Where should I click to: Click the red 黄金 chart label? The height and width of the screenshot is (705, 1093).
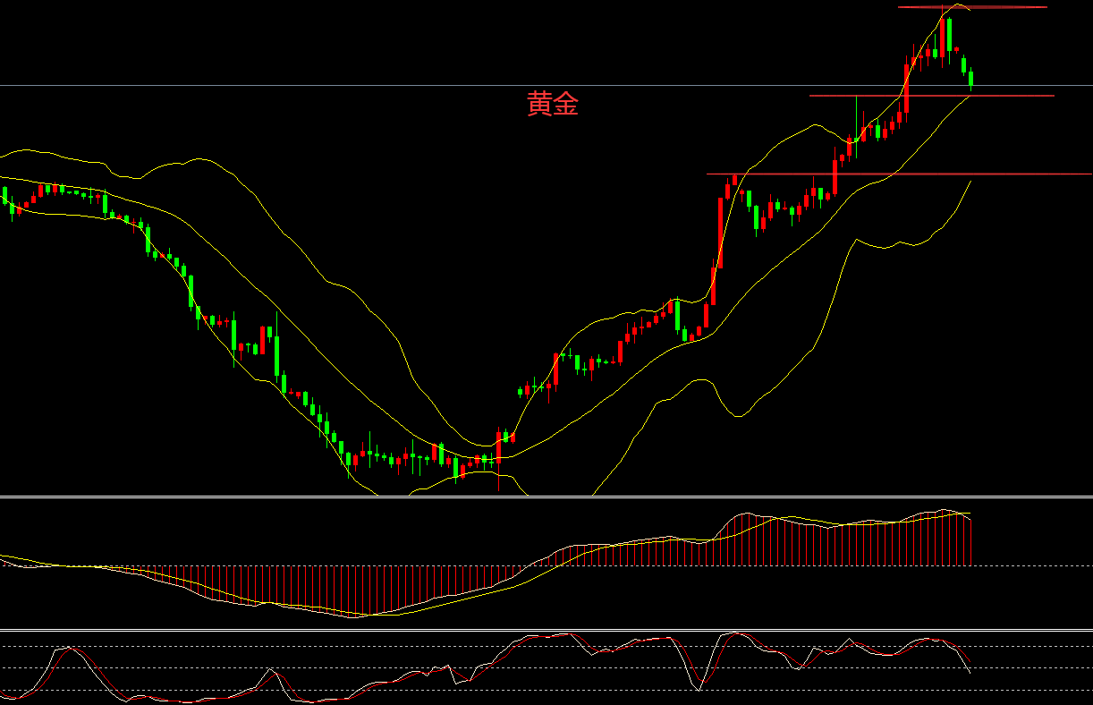point(553,105)
